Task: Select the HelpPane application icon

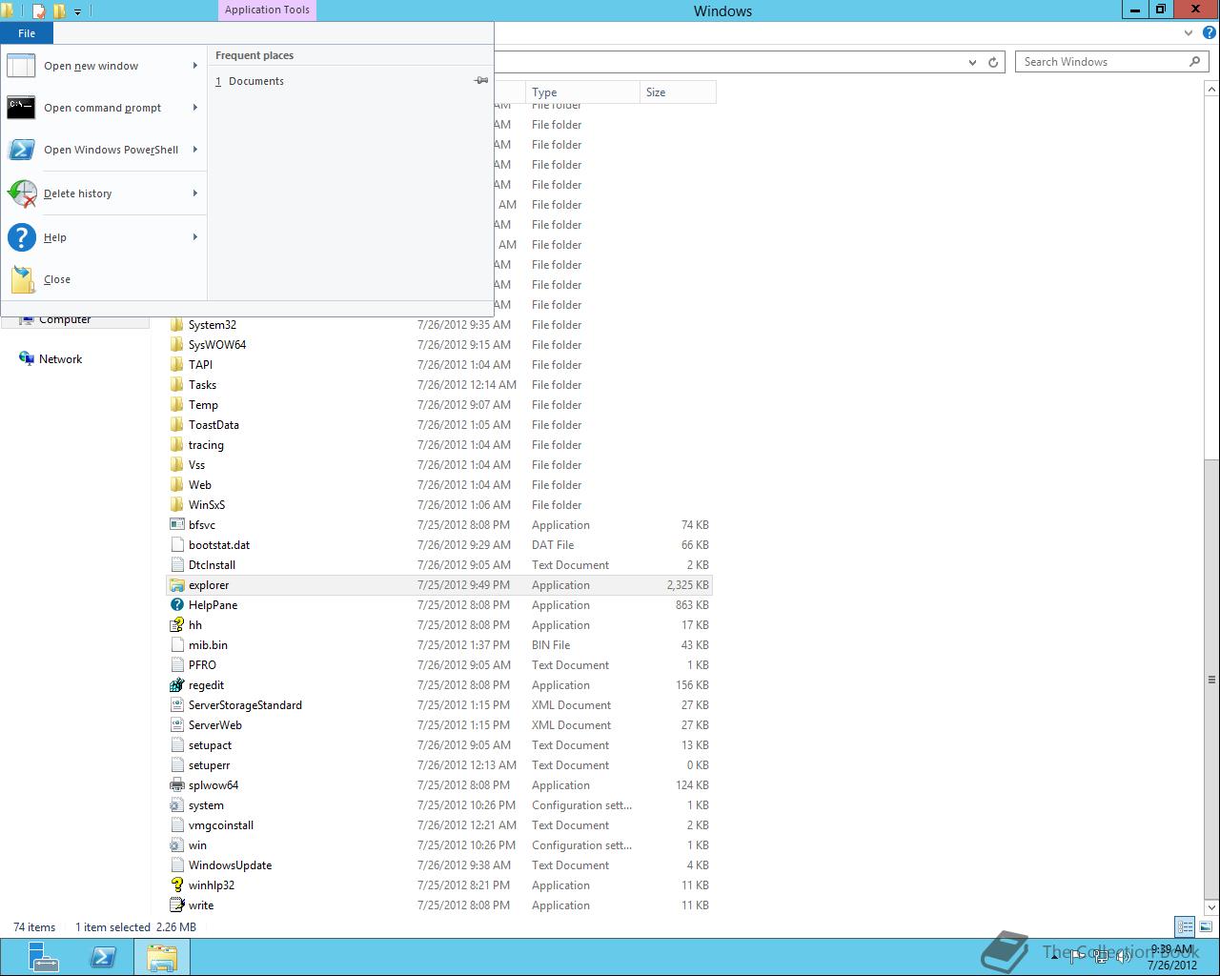Action: click(176, 605)
